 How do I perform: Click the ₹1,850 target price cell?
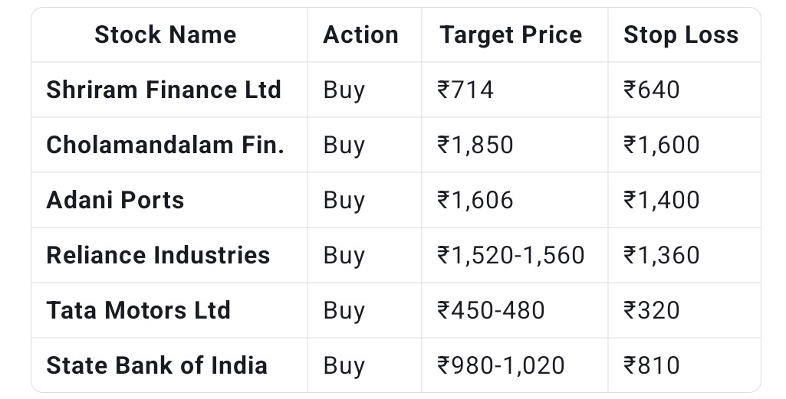(475, 145)
